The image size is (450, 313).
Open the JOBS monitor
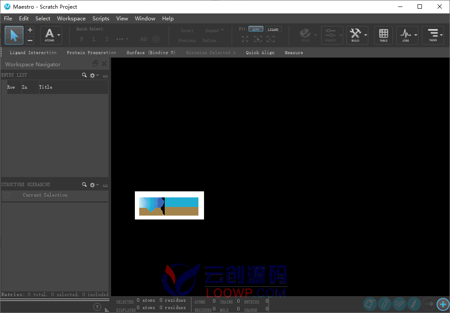pos(405,35)
